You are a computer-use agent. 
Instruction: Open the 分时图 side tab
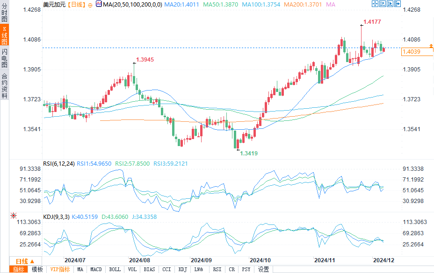(4, 12)
